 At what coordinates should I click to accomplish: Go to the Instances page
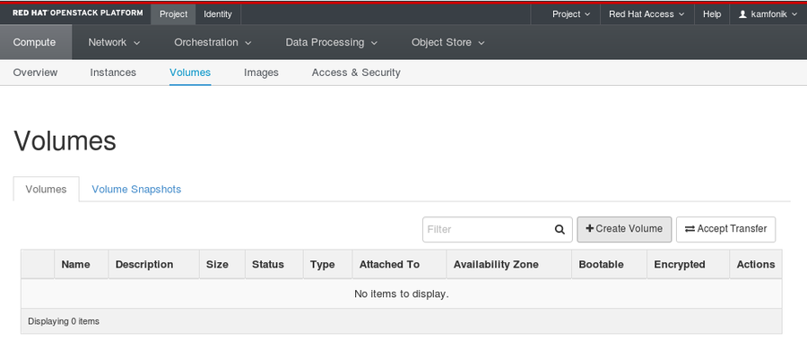[113, 72]
